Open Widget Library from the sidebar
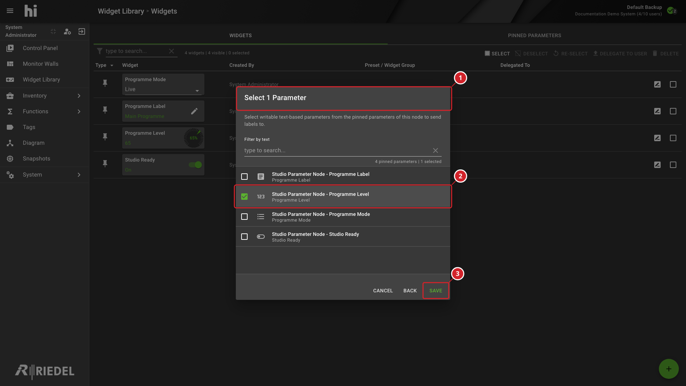 coord(45,79)
